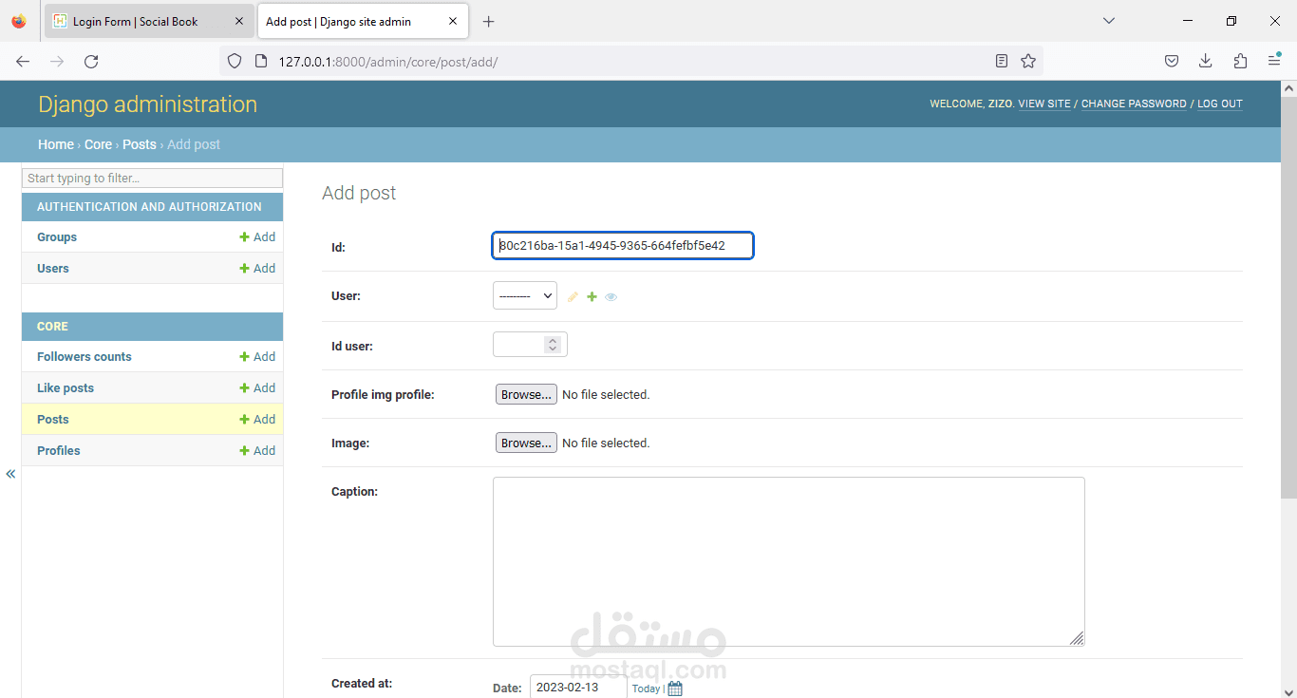List all tabs chevron button
1297x698 pixels.
1108,21
